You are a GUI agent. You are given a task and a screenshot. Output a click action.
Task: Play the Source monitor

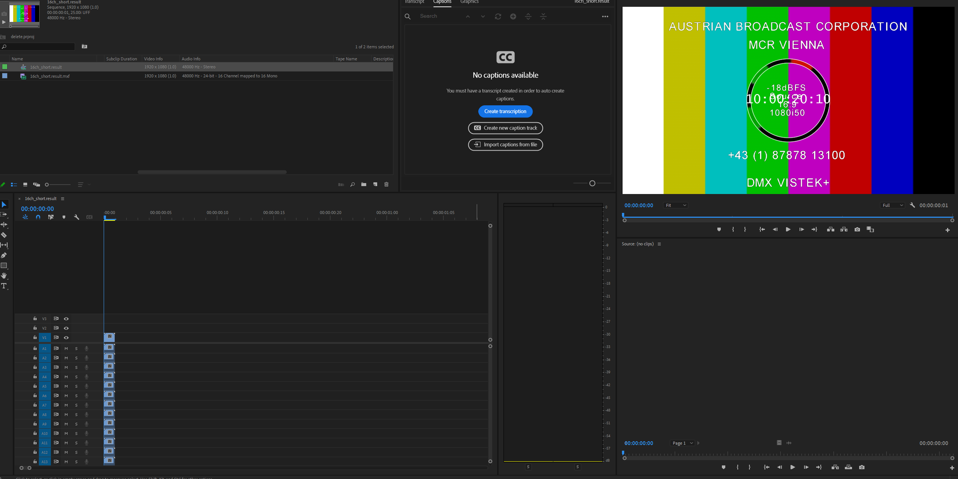(x=792, y=467)
